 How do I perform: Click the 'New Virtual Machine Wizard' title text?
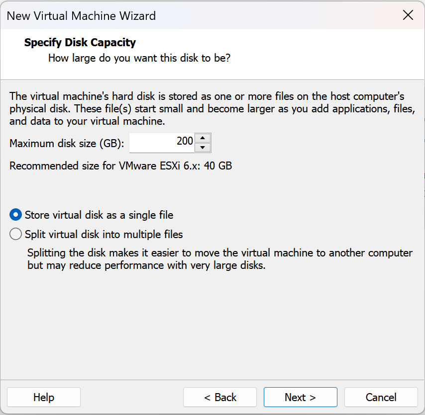coord(81,16)
